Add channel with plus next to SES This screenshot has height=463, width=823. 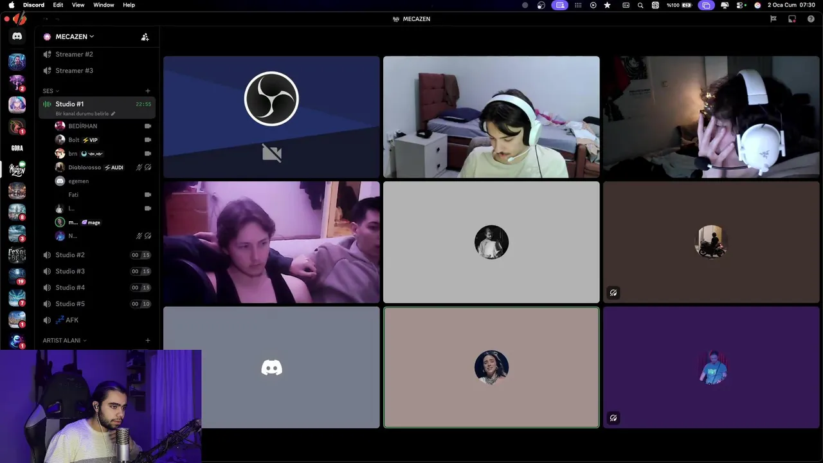(x=147, y=91)
